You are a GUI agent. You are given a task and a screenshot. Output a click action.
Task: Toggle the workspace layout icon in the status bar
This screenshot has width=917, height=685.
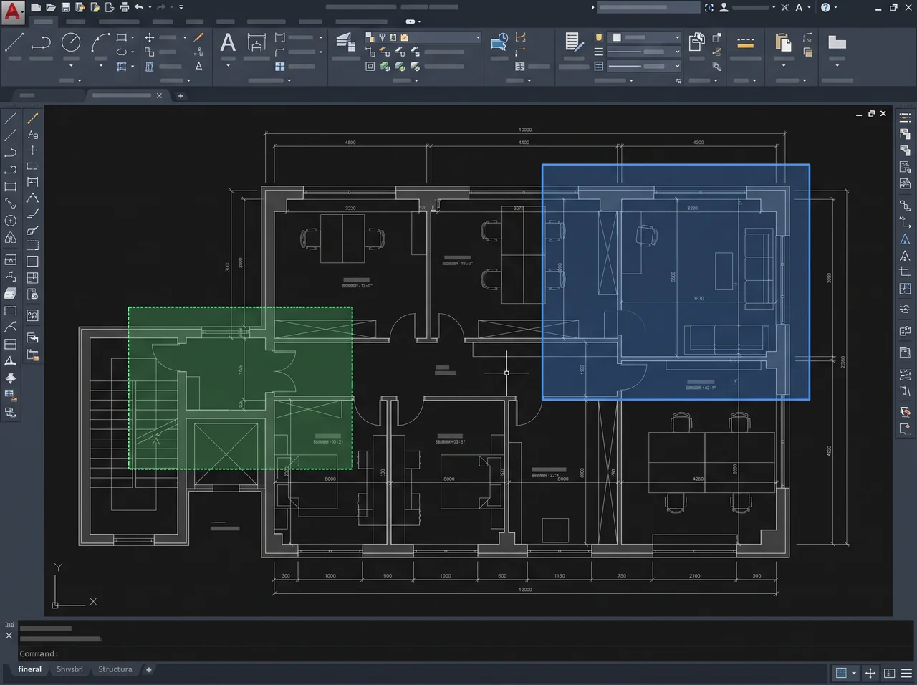(889, 673)
